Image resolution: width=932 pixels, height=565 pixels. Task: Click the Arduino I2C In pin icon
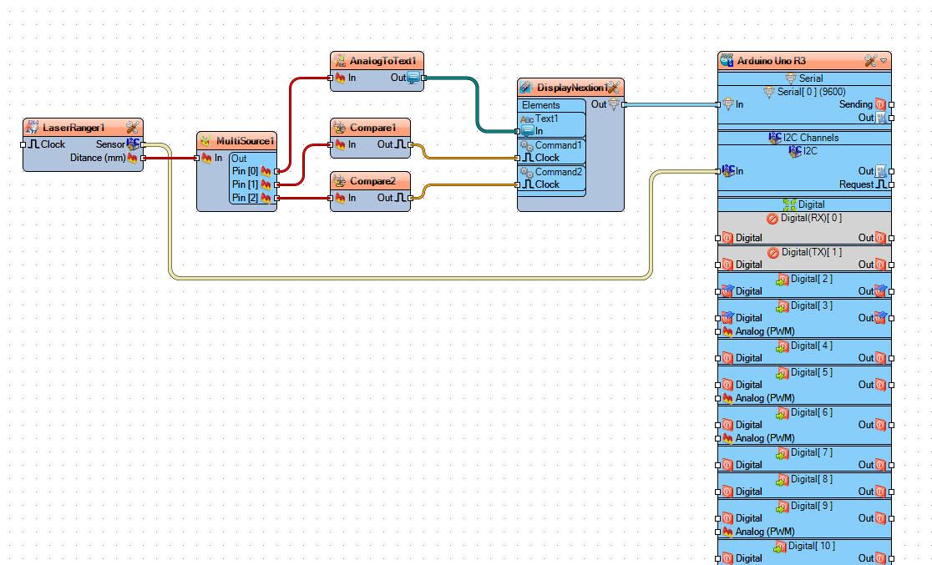point(728,171)
